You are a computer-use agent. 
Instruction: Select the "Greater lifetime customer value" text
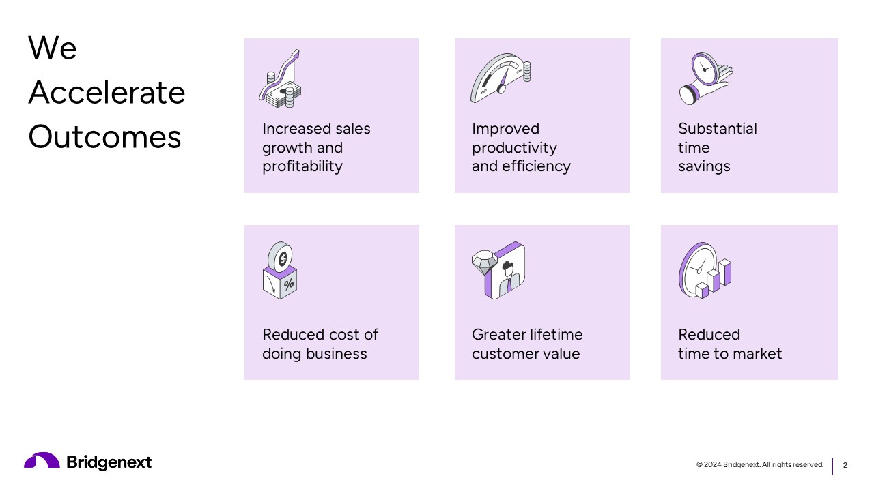[x=527, y=344]
